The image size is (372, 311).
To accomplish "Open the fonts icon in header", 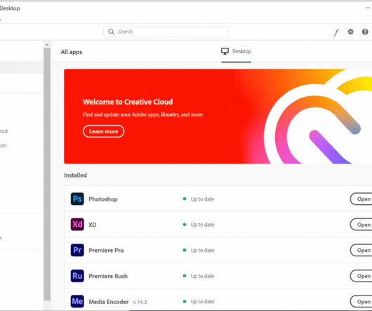I will coord(336,32).
